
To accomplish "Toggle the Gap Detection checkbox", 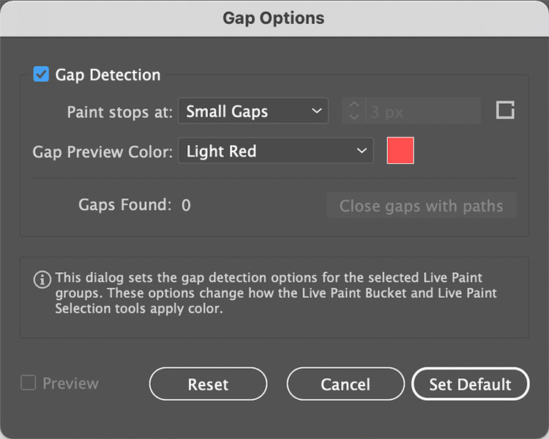I will click(41, 75).
